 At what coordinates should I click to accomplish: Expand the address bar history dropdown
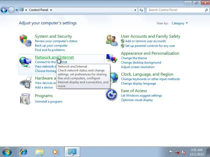point(135,10)
